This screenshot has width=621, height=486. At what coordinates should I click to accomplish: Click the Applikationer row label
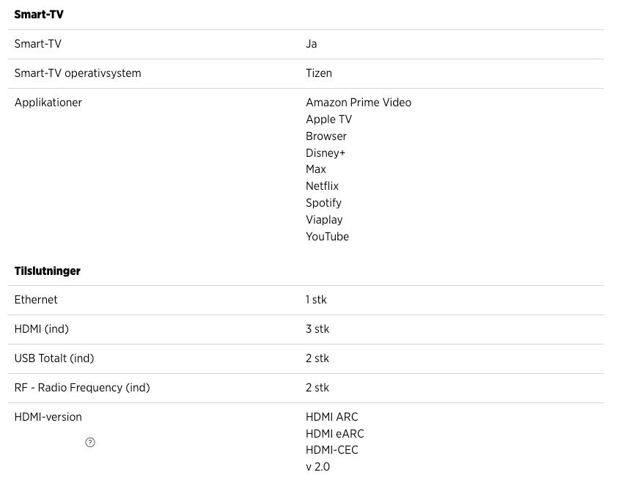[x=48, y=103]
